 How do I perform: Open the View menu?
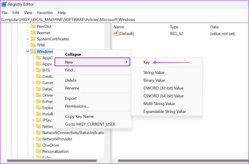pyautogui.click(x=28, y=13)
